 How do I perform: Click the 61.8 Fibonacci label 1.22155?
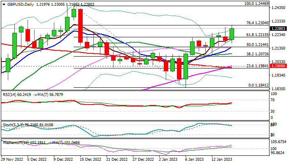[x=258, y=35]
